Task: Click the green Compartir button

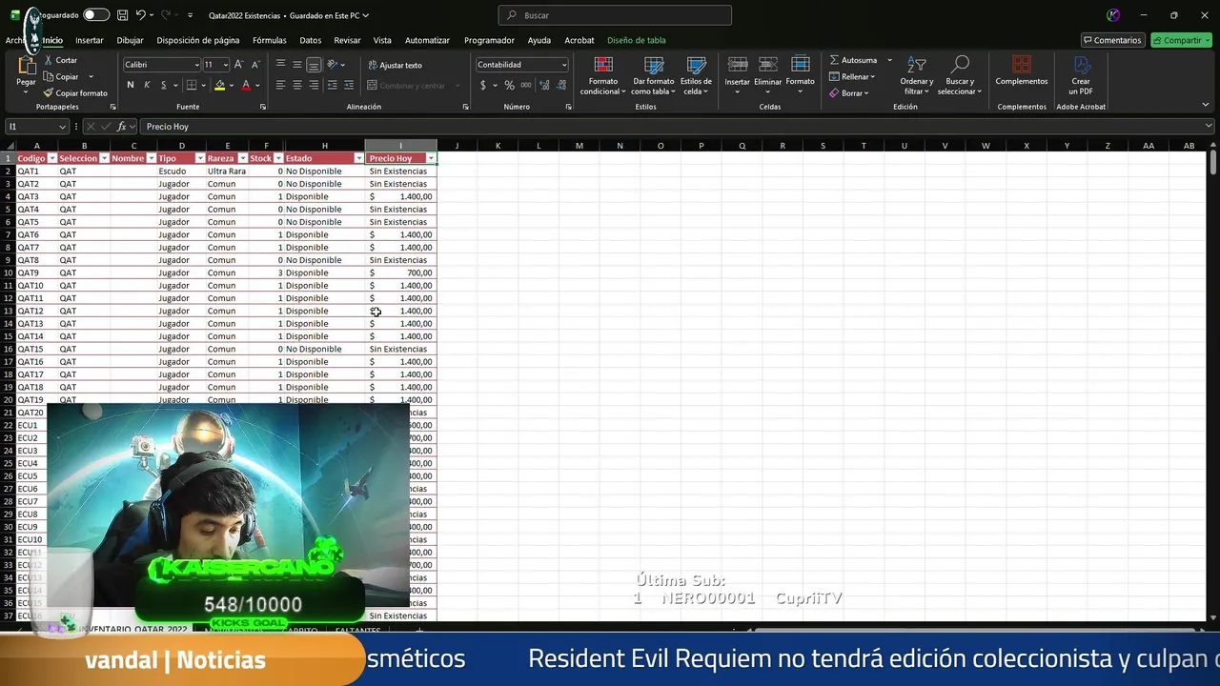Action: click(x=1182, y=40)
